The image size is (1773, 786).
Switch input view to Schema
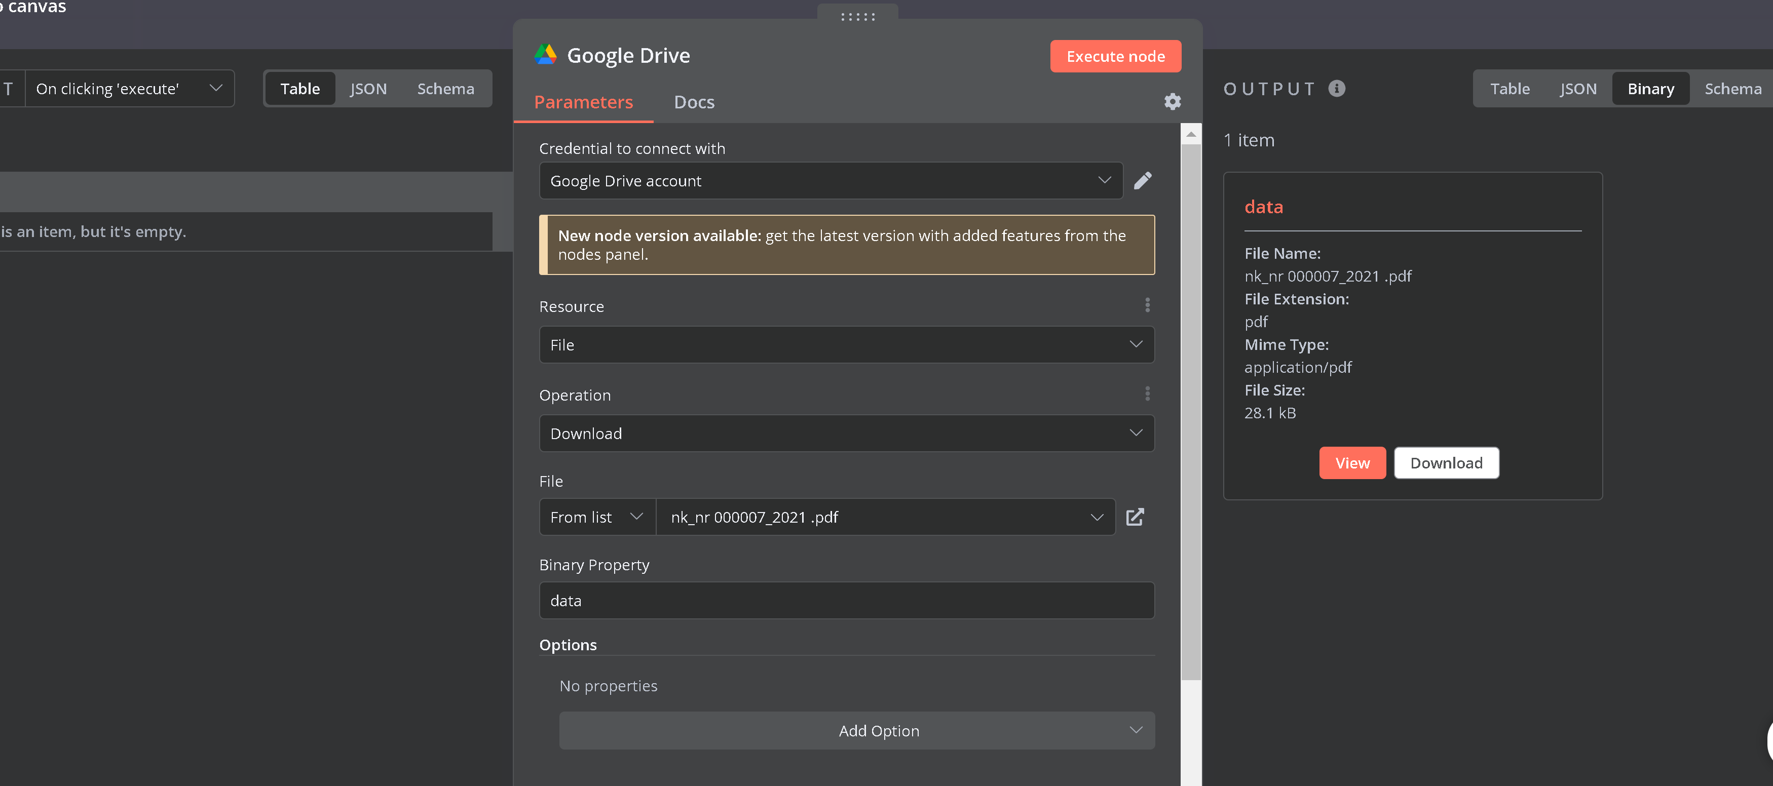pyautogui.click(x=445, y=89)
